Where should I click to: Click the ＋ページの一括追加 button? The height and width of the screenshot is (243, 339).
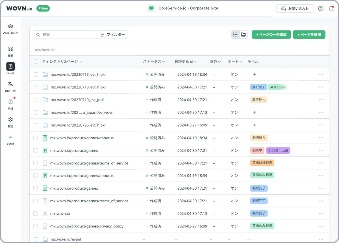tap(271, 34)
